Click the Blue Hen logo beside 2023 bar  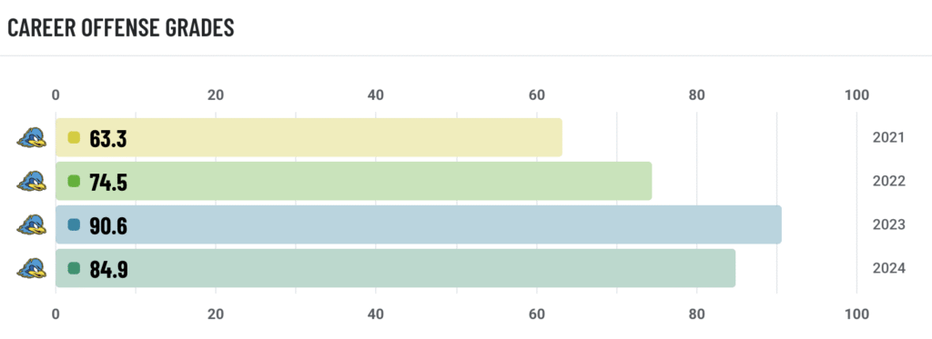pos(32,224)
